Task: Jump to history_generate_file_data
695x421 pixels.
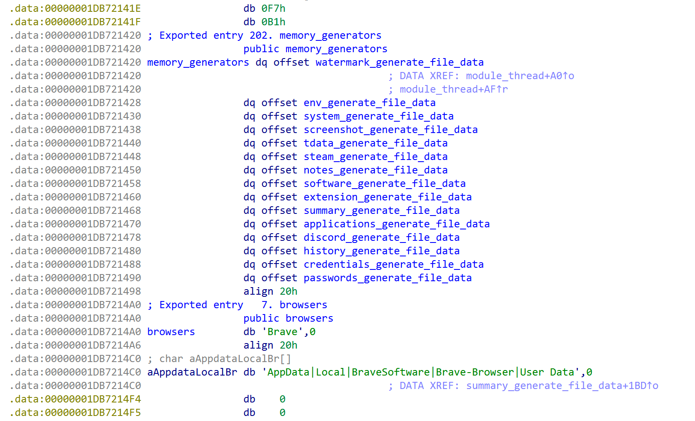Action: click(x=381, y=250)
